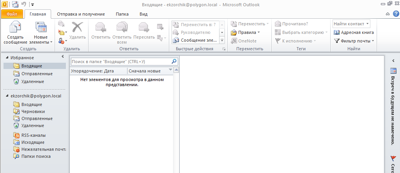
Task: Create a new message with Создать сообщение
Action: 15,33
